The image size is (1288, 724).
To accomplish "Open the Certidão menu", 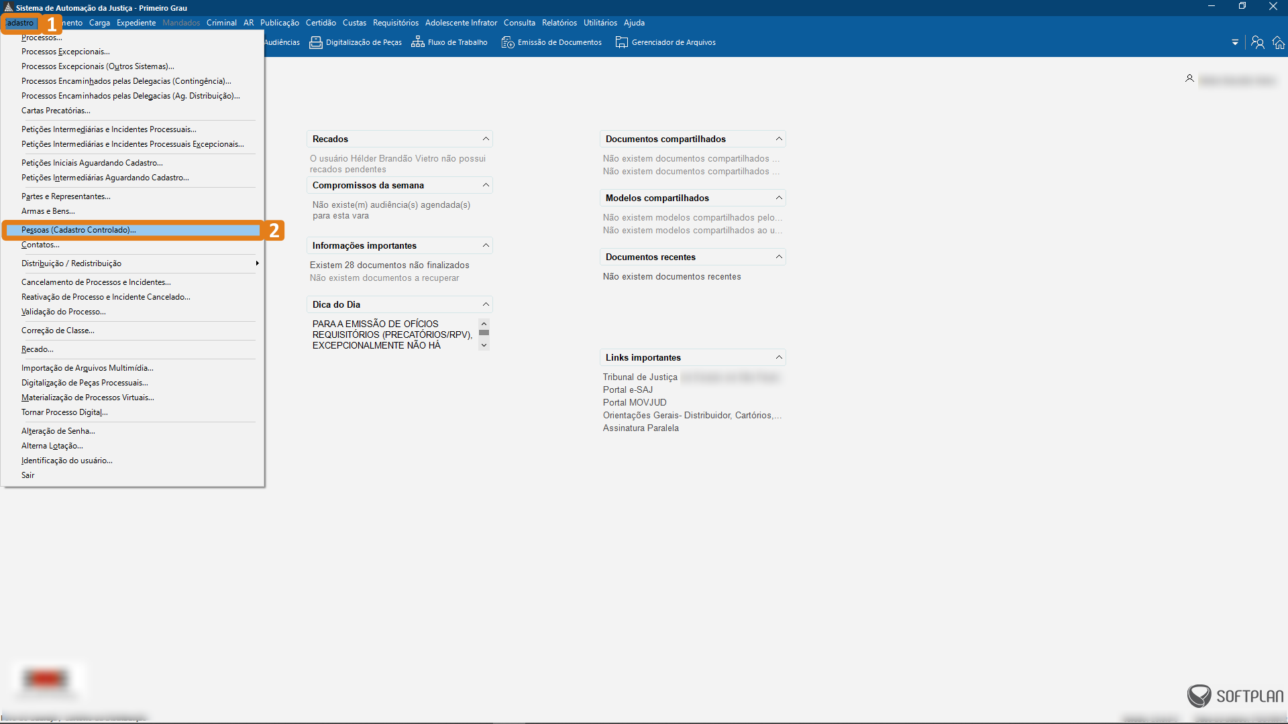I will (321, 23).
